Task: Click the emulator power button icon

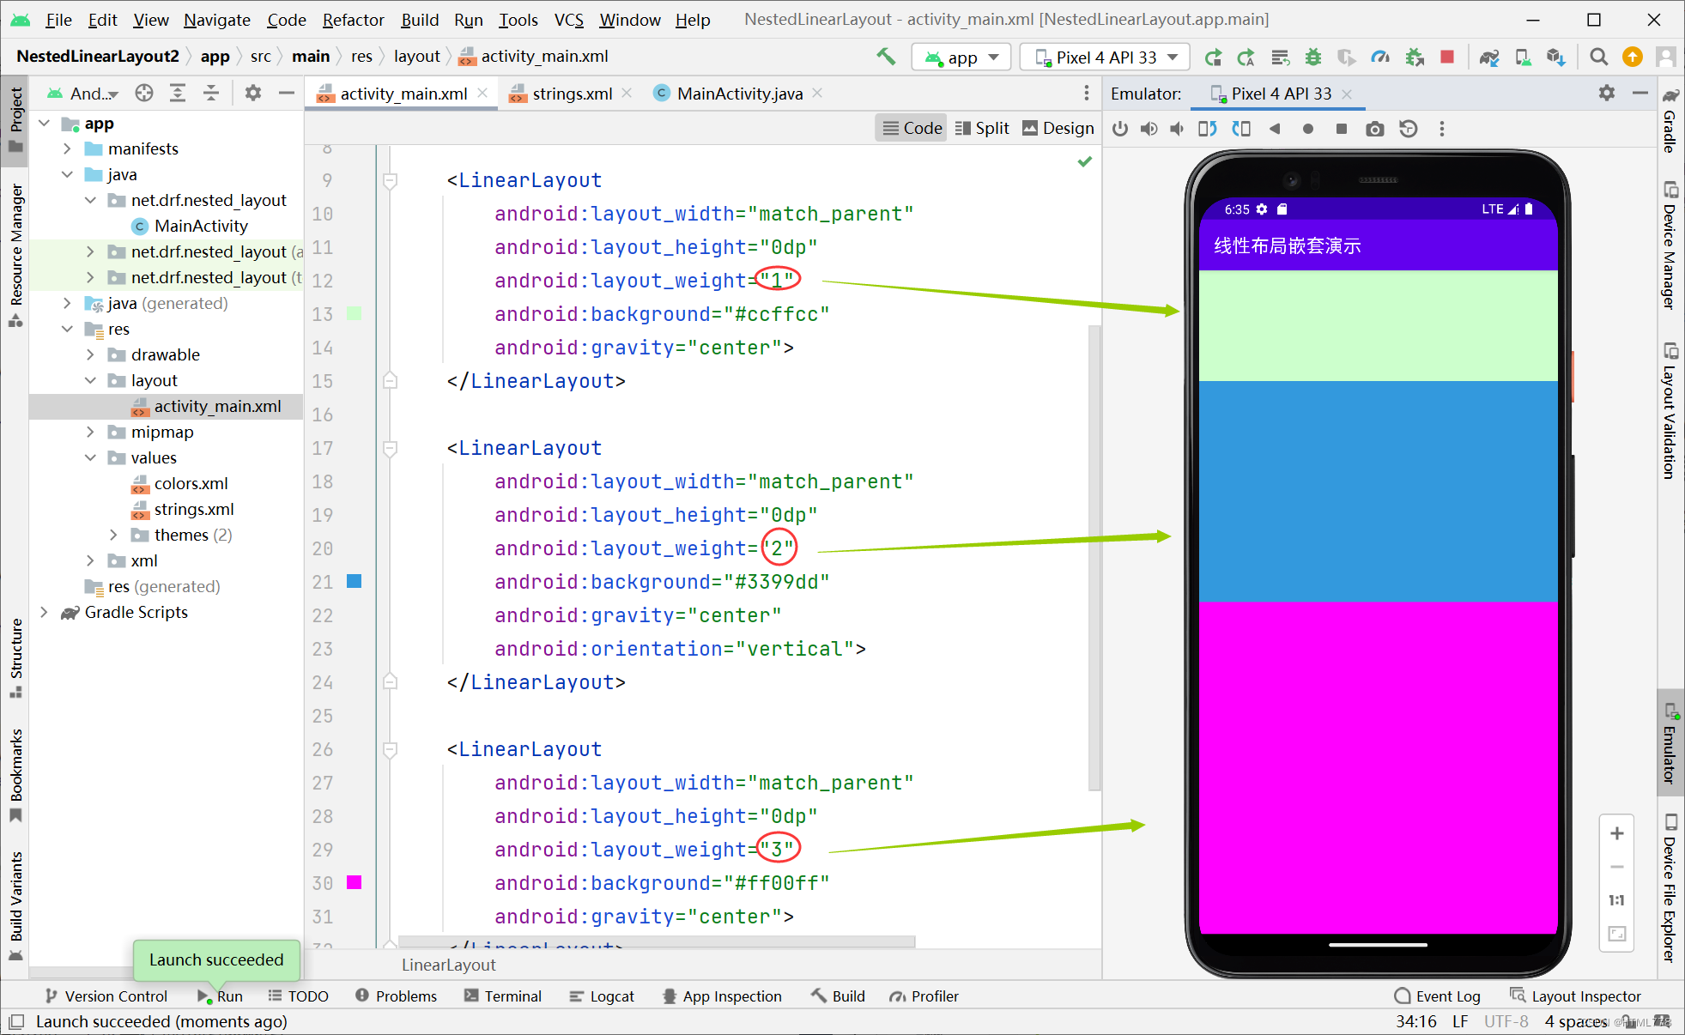Action: click(1120, 129)
